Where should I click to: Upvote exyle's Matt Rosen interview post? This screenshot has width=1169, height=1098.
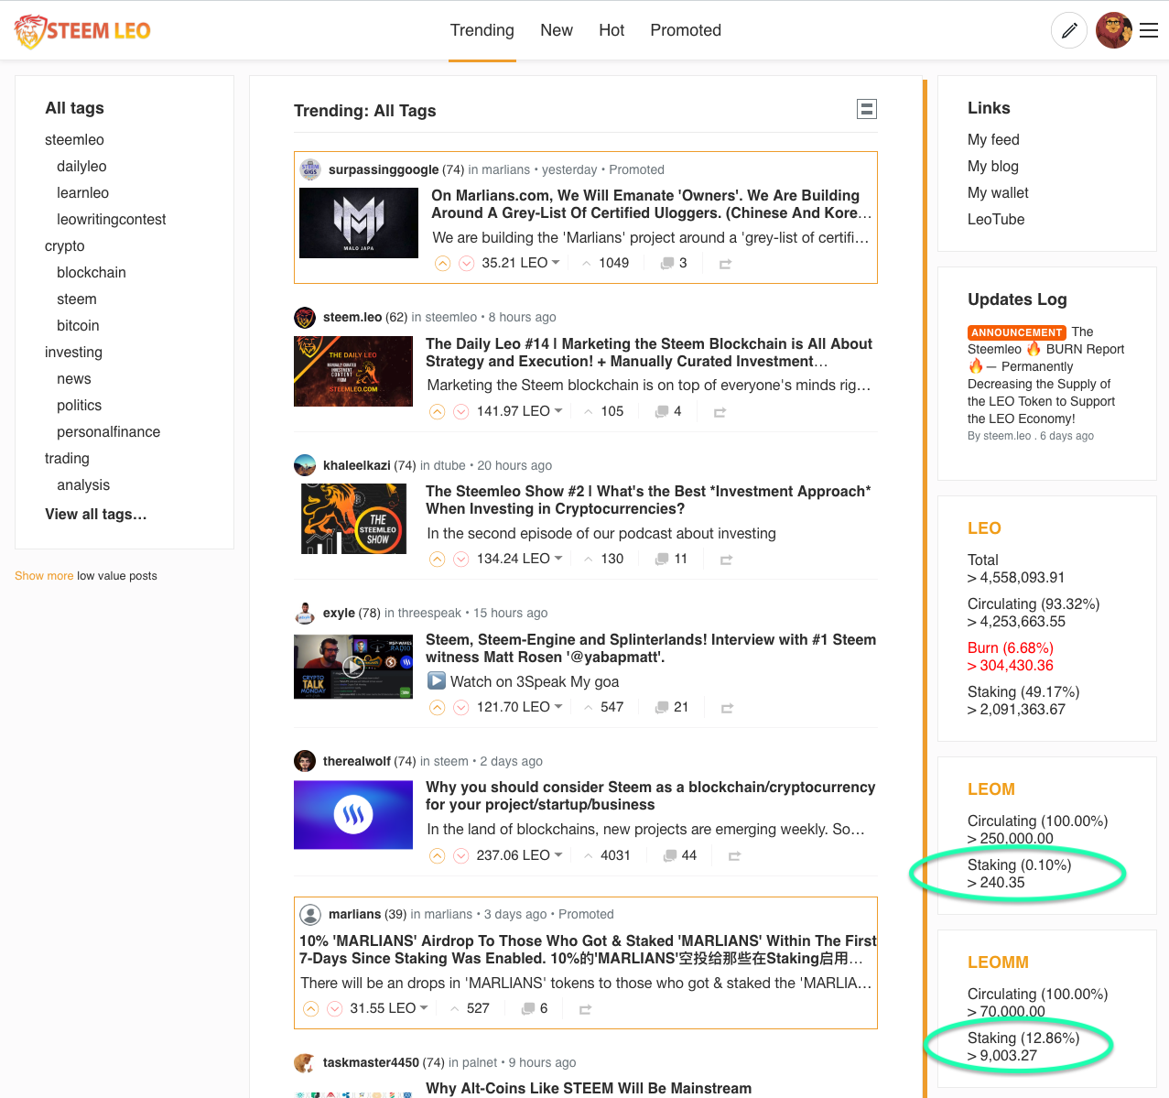437,708
